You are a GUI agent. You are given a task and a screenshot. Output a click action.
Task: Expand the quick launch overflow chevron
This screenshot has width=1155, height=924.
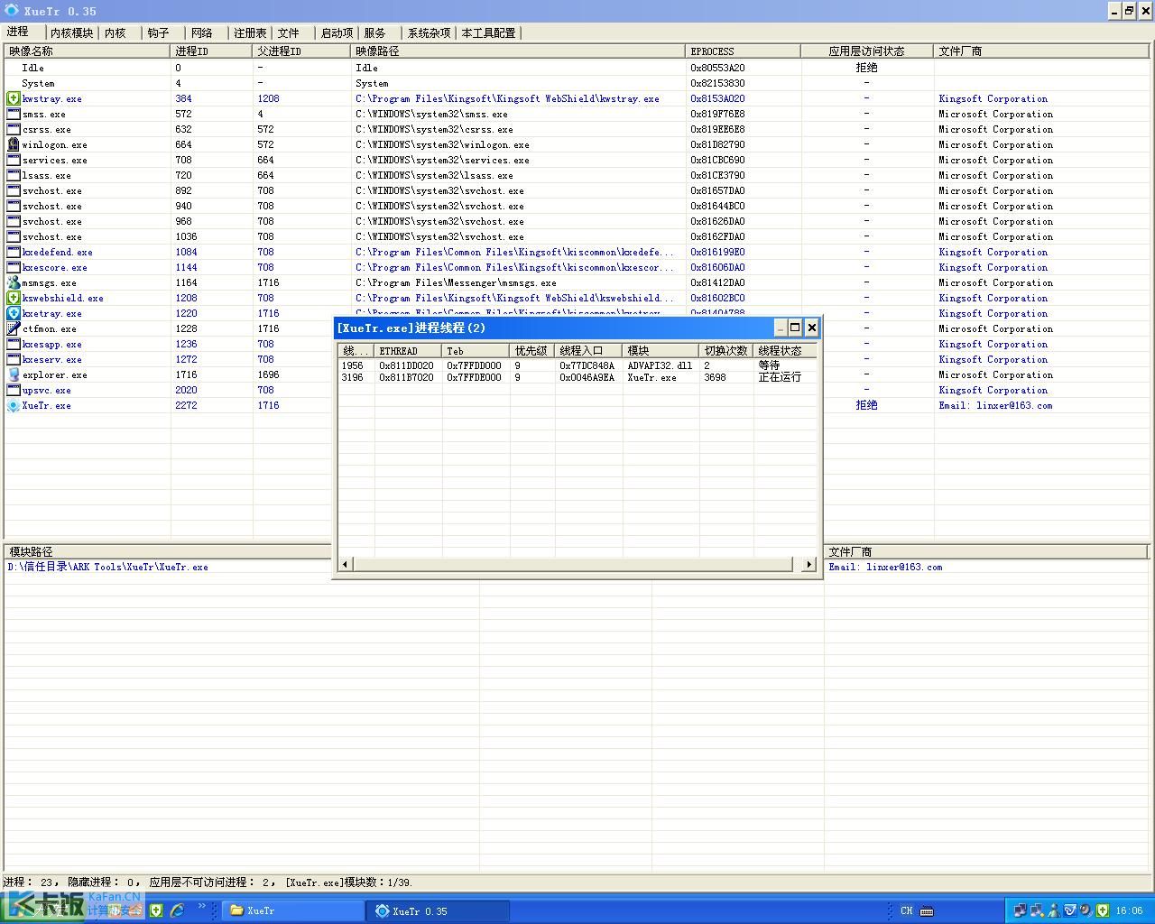pyautogui.click(x=201, y=908)
